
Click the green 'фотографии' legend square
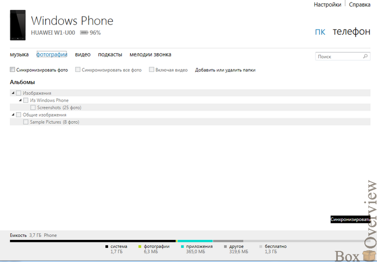tap(140, 246)
